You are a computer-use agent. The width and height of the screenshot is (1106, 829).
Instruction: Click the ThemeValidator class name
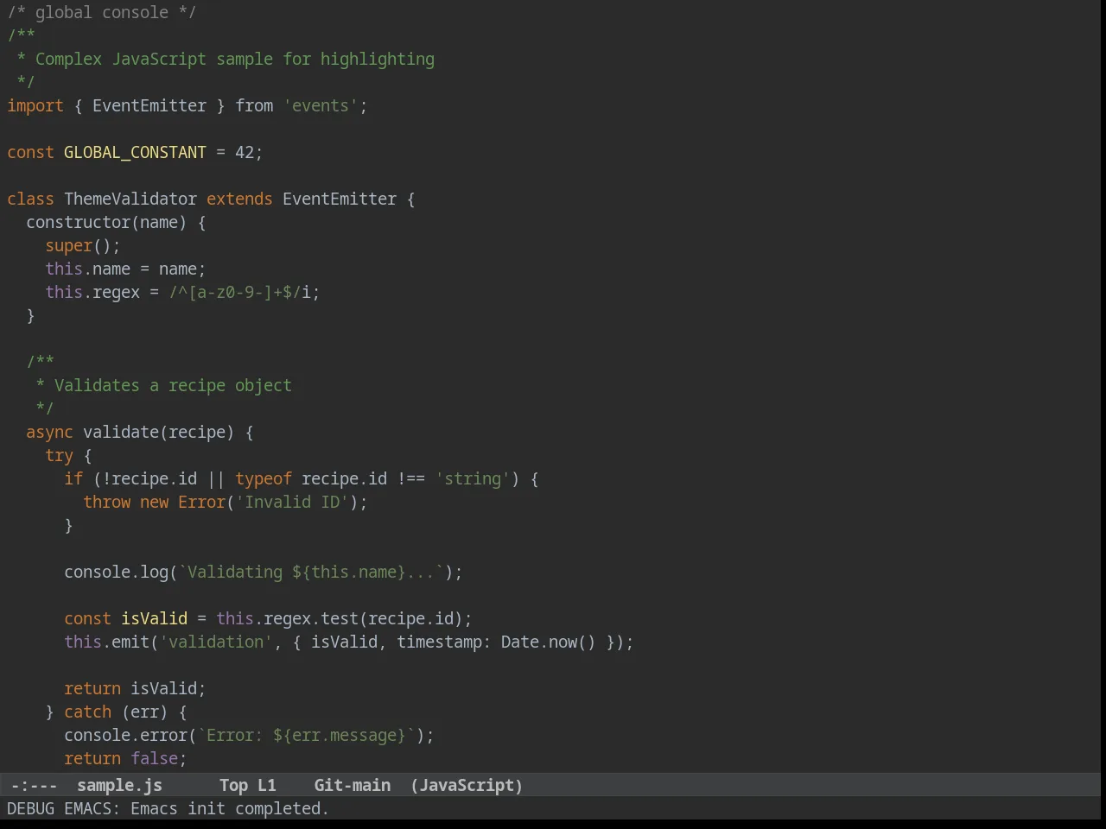[x=130, y=199]
